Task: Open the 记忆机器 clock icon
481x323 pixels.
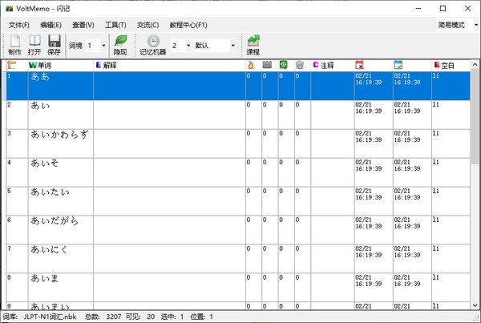Action: point(153,44)
